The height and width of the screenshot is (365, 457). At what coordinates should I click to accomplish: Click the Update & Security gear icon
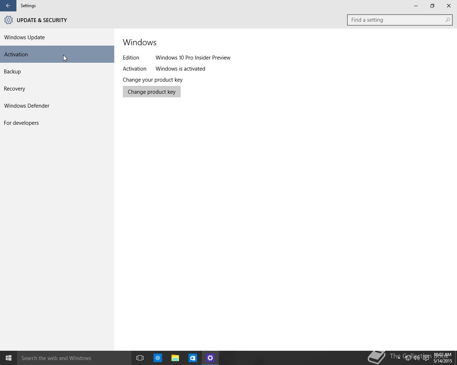point(9,20)
